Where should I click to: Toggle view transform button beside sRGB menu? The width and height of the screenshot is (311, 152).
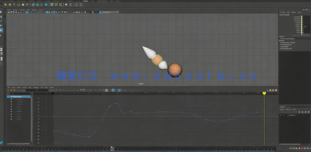click(x=100, y=12)
